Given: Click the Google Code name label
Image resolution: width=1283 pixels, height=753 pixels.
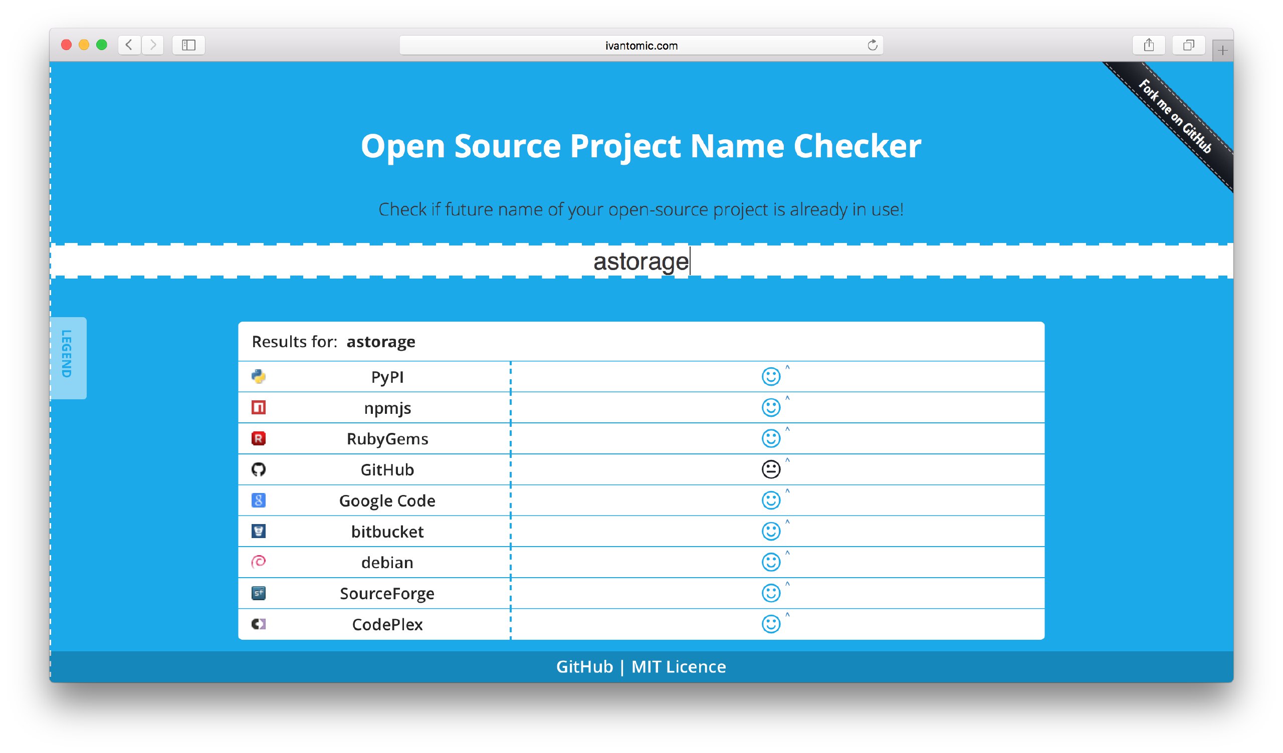Looking at the screenshot, I should [x=387, y=501].
